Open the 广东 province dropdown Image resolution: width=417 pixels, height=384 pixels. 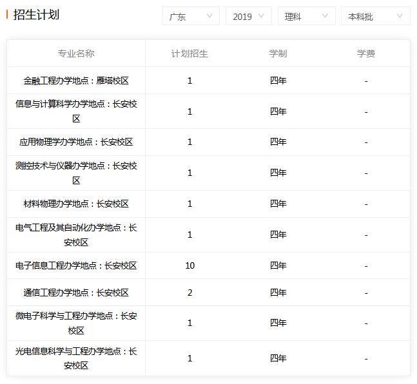(x=191, y=16)
